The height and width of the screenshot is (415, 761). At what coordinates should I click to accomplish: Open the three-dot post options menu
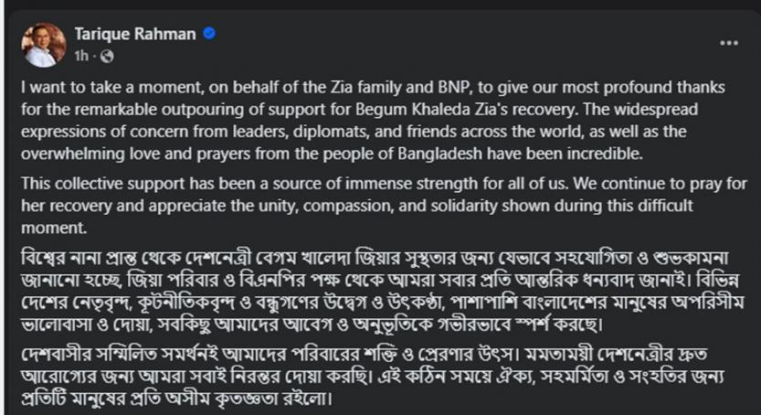point(728,43)
